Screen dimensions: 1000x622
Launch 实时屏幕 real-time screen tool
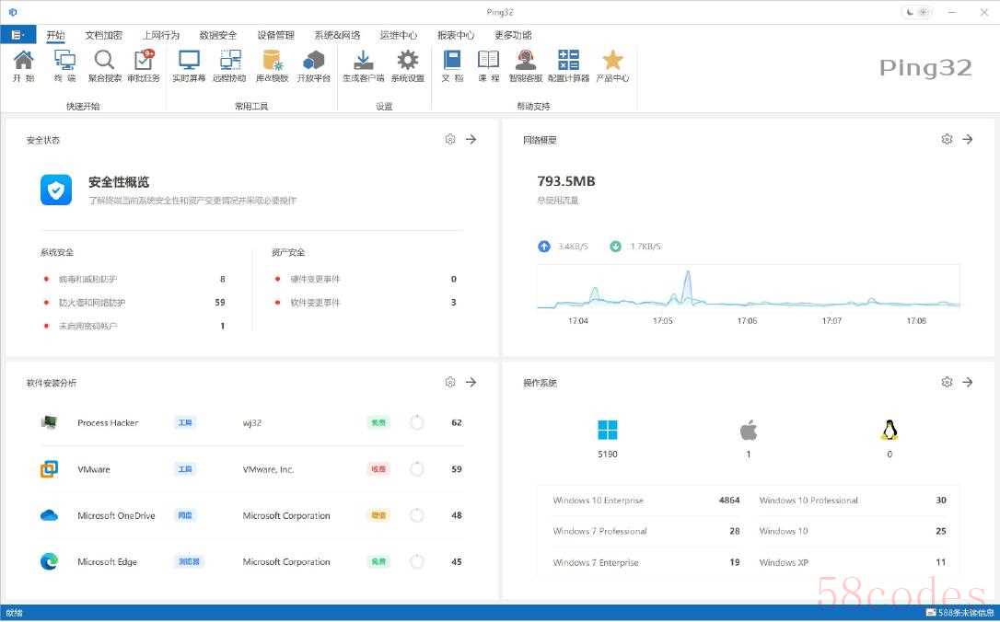tap(189, 65)
